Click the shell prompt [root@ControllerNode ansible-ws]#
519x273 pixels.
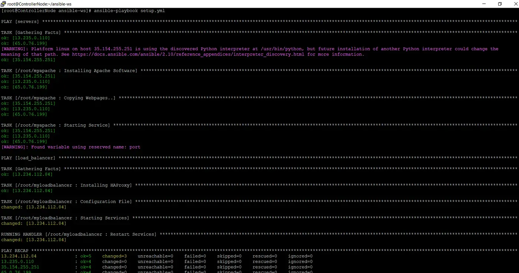point(46,11)
